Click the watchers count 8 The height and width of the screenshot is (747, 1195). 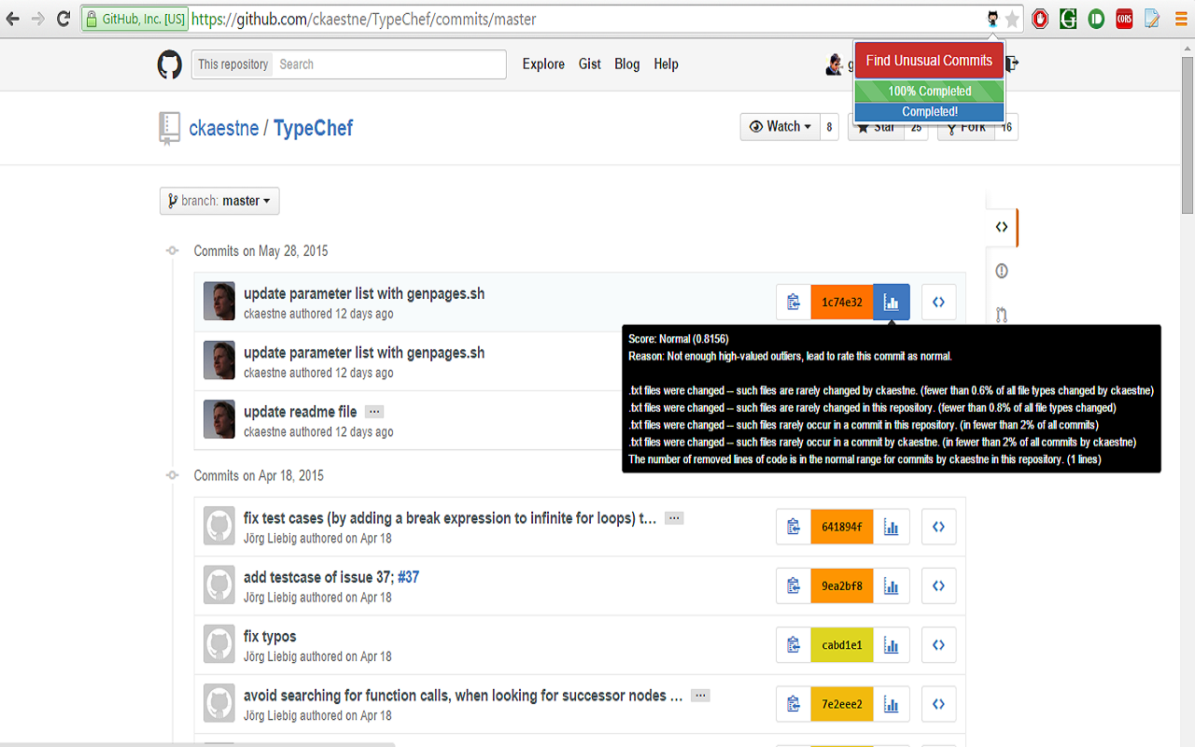point(829,127)
